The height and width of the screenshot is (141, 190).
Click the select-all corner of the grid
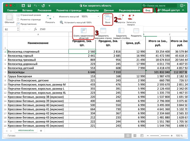pos(5,35)
